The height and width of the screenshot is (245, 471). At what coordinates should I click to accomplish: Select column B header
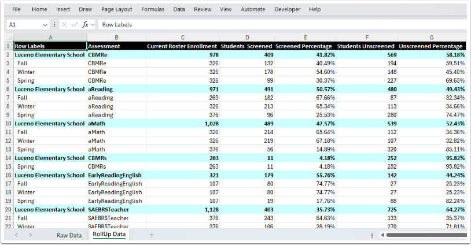116,38
